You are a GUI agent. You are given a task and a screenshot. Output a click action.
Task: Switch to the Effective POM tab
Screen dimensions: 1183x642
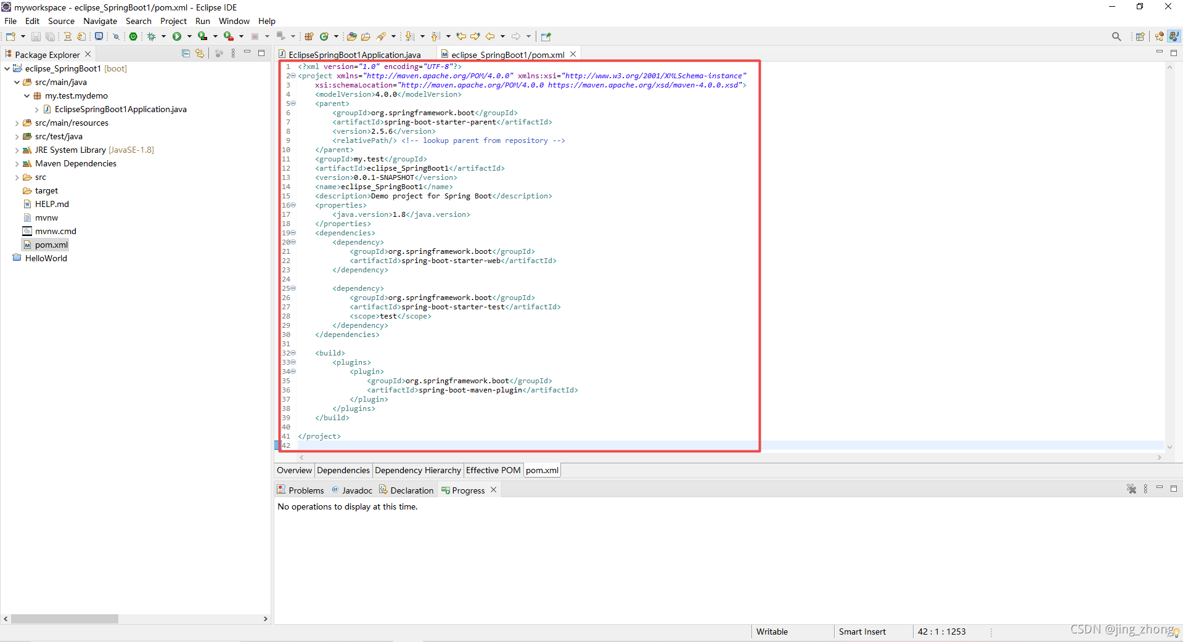tap(493, 470)
